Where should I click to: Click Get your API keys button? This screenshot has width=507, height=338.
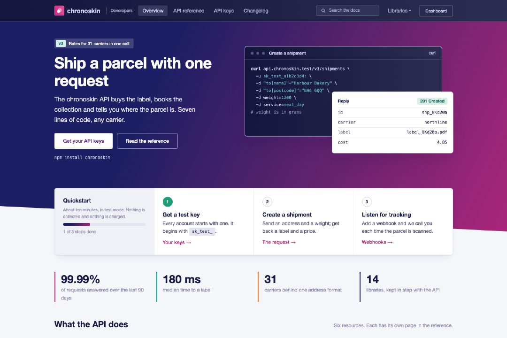coord(84,141)
